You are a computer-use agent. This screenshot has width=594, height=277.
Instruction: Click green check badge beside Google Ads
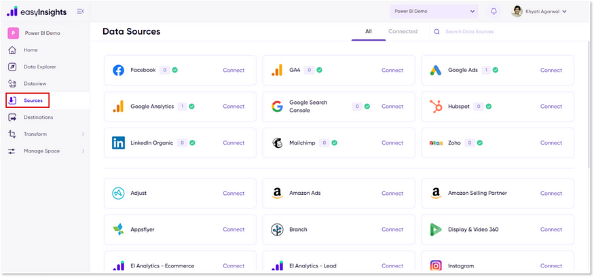click(x=496, y=70)
